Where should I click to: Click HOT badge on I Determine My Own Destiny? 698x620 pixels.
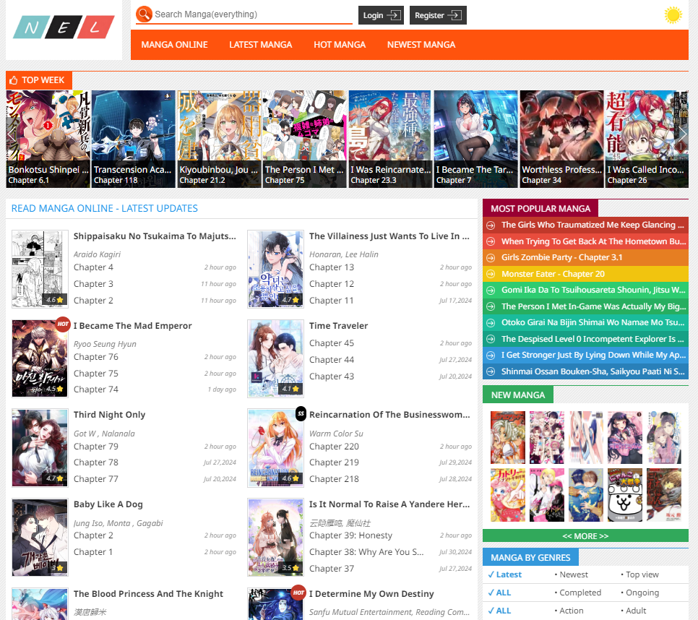[x=298, y=593]
